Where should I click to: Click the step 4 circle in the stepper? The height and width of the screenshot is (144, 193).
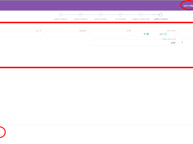coord(101,14)
